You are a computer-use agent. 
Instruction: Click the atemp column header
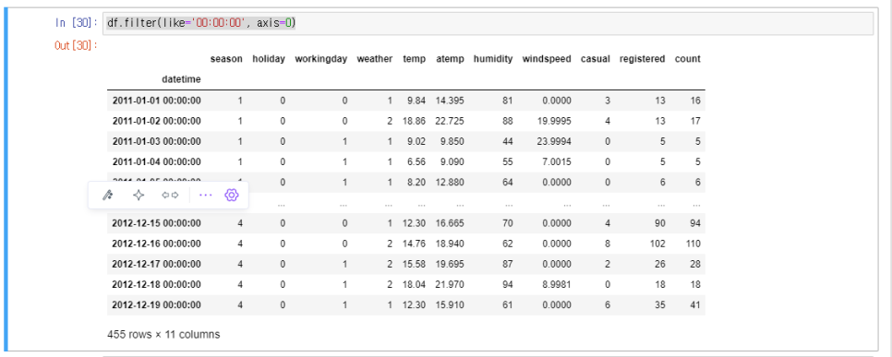(450, 58)
